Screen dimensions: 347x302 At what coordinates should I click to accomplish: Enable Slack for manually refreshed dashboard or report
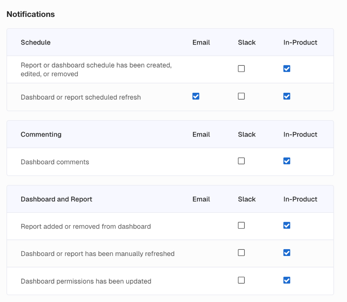(241, 253)
